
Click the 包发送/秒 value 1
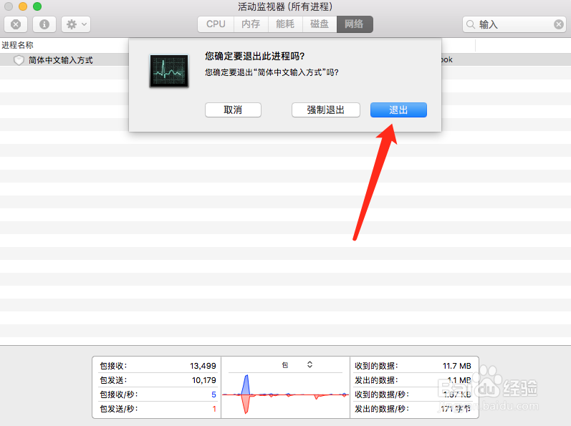(214, 409)
